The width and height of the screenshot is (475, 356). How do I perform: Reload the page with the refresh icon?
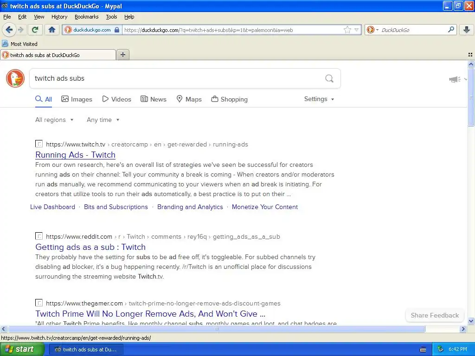coord(35,30)
